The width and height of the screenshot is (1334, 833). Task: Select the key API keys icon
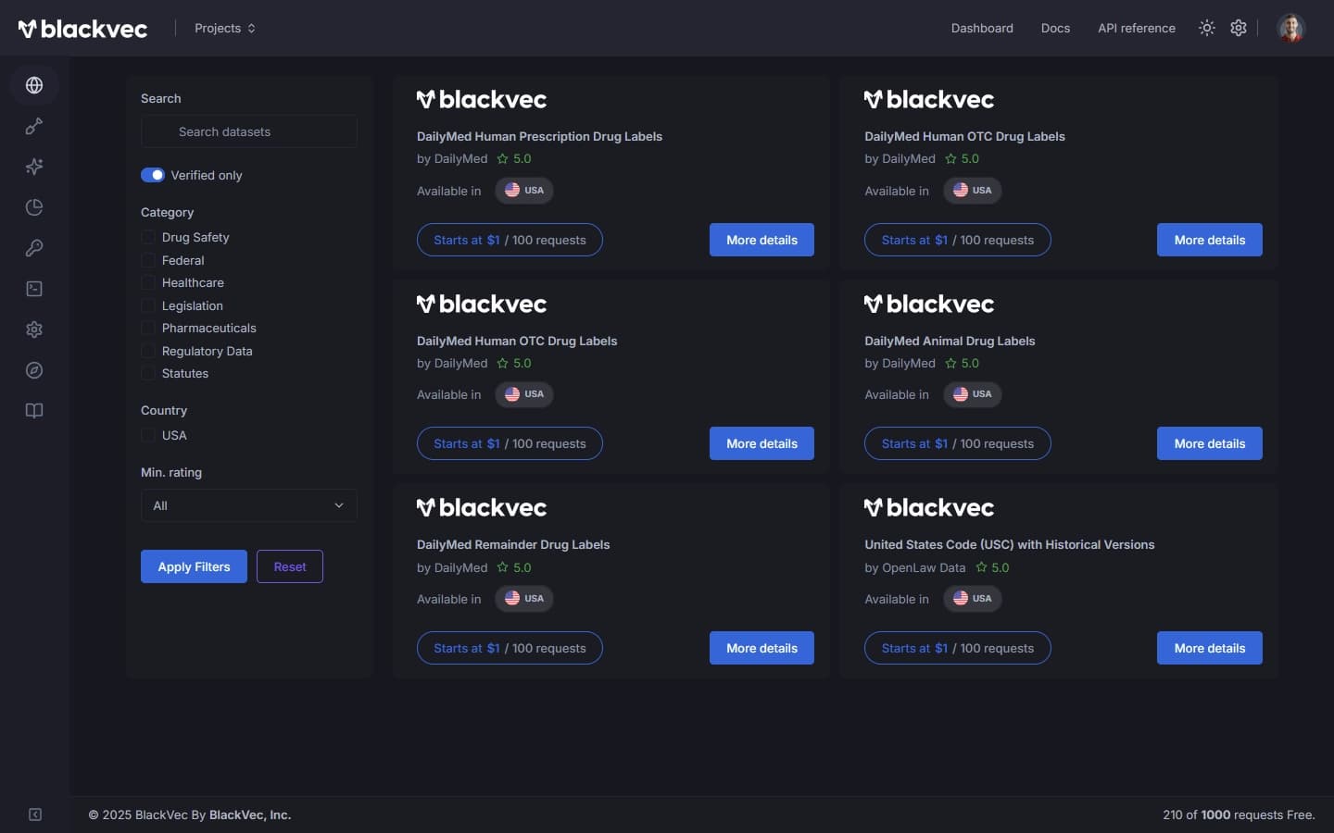click(x=34, y=248)
